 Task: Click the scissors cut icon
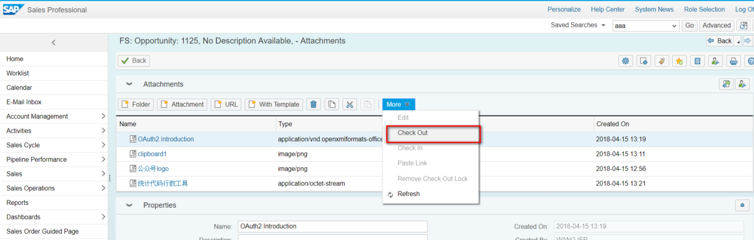point(350,104)
